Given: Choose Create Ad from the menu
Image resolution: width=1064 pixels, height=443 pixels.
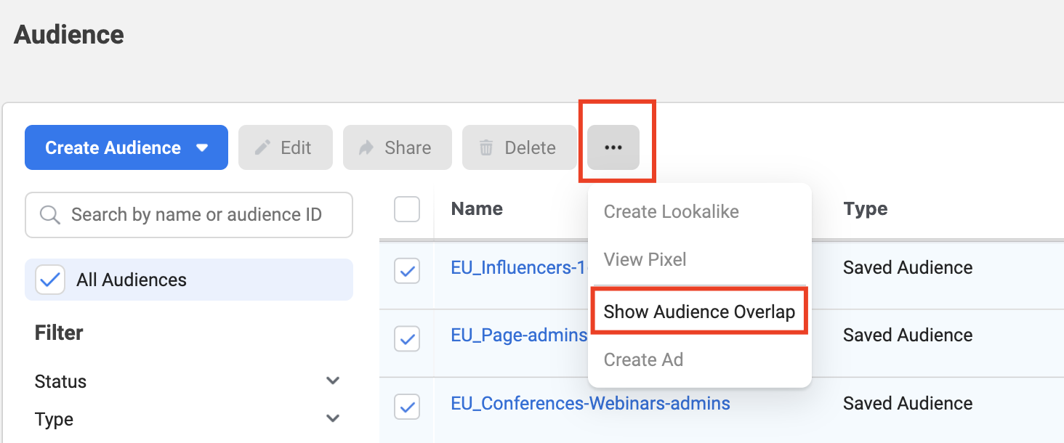Looking at the screenshot, I should click(643, 359).
